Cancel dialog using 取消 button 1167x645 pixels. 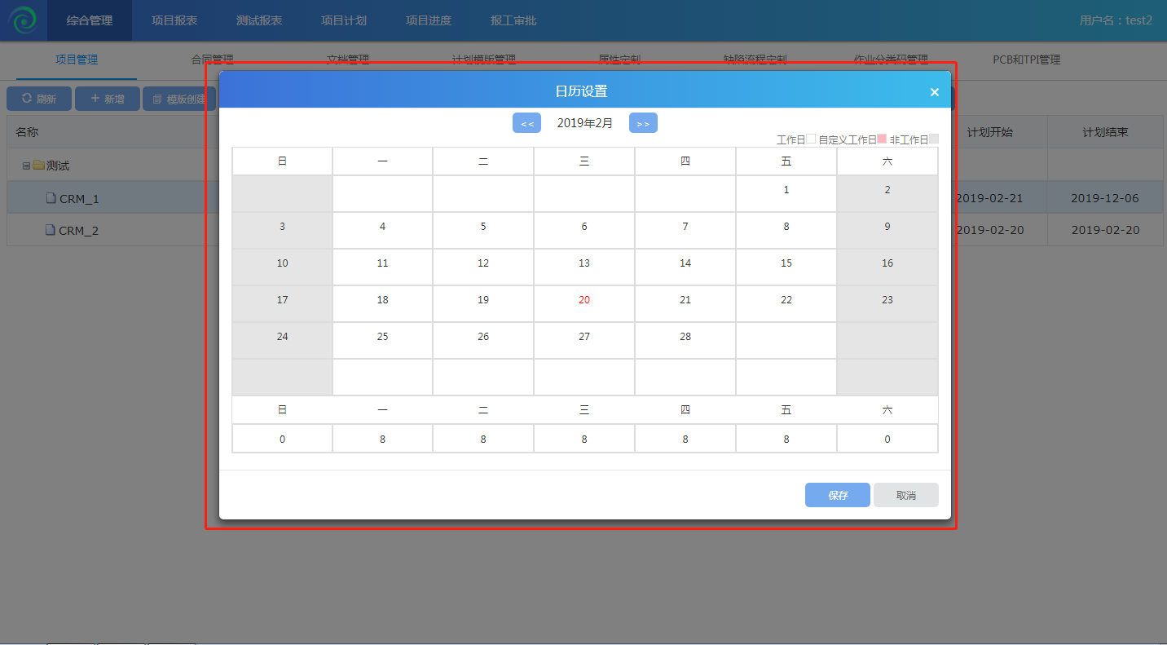pyautogui.click(x=905, y=495)
